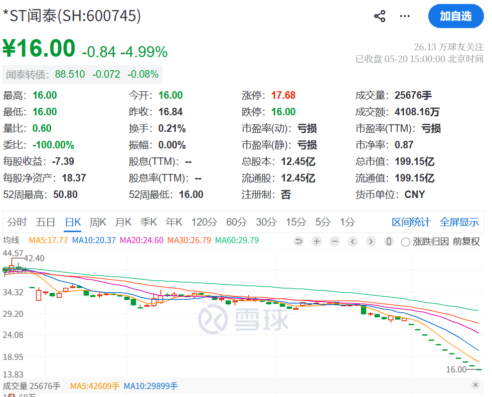Open 全屏显示 fullscreen link
Image resolution: width=492 pixels, height=397 pixels.
pos(459,222)
